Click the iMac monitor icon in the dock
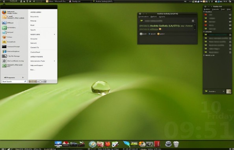This screenshot has width=234, height=150. coord(58,144)
